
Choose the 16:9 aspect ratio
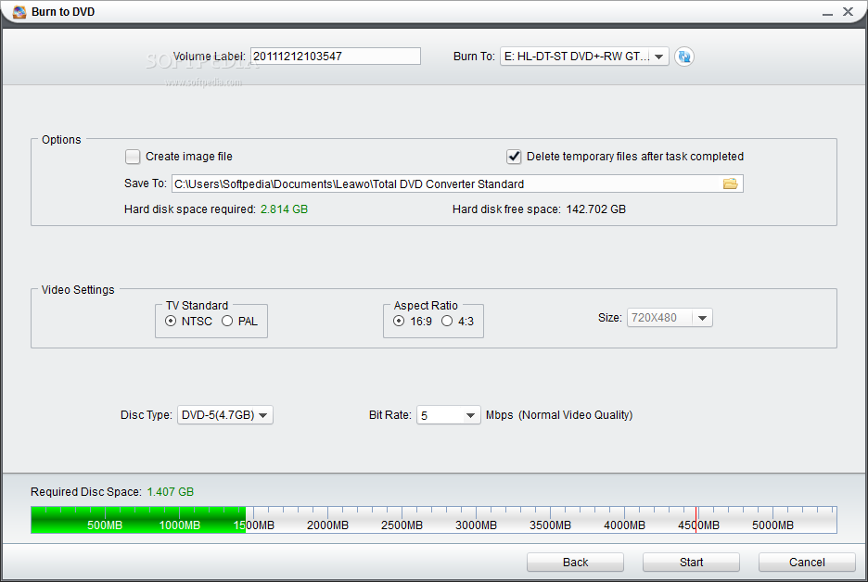click(399, 321)
